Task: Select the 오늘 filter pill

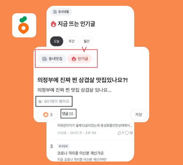Action: 57,41
